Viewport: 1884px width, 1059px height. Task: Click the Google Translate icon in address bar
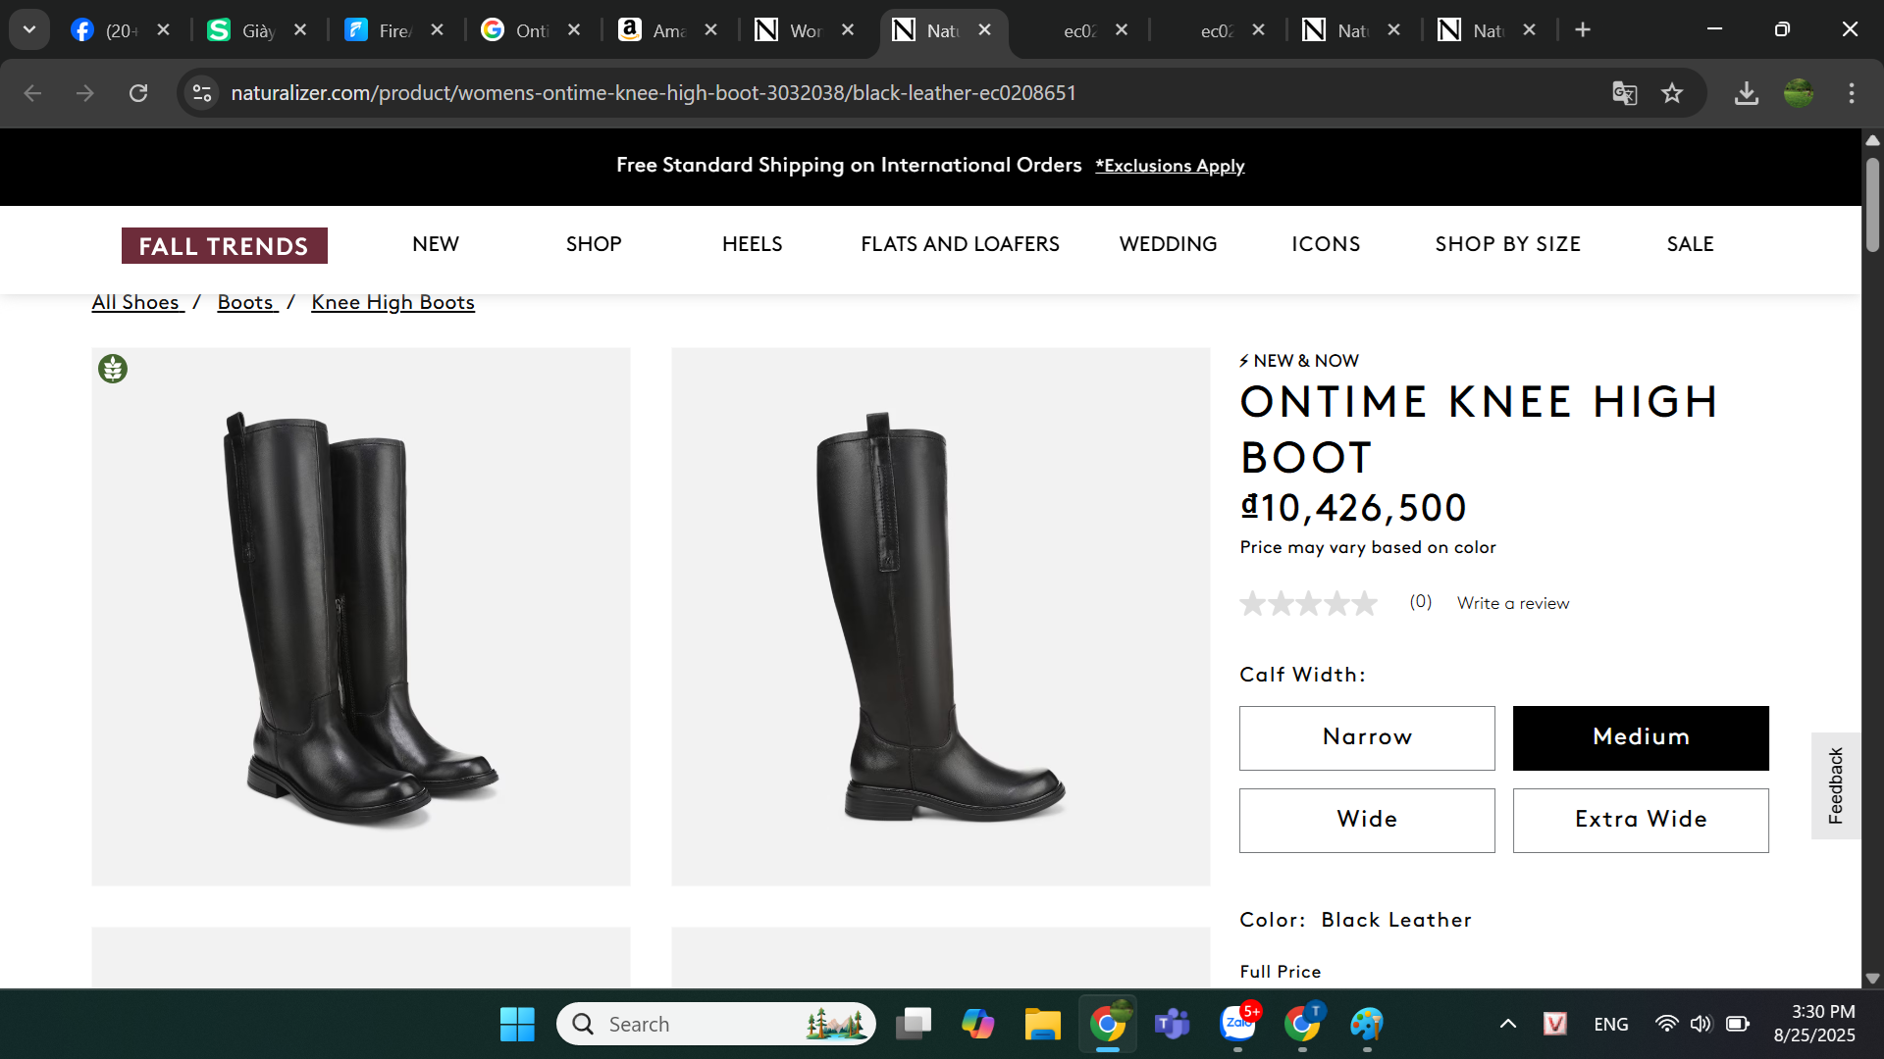point(1624,93)
